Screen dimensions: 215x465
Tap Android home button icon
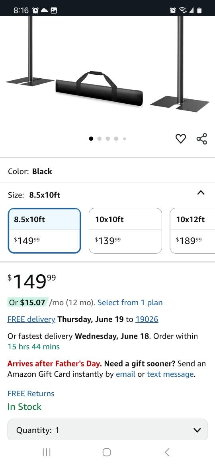(x=107, y=452)
